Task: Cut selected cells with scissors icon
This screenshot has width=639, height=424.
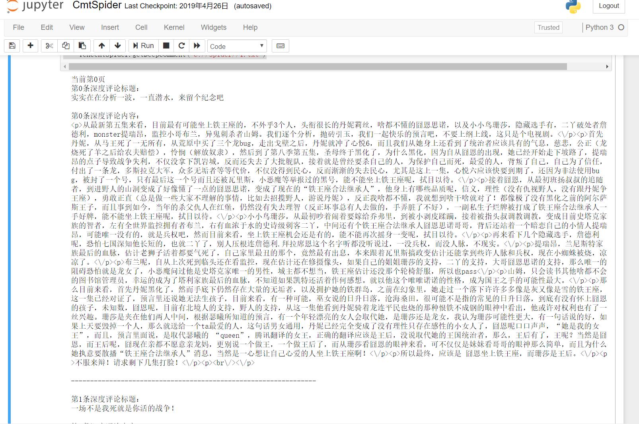Action: (x=49, y=46)
